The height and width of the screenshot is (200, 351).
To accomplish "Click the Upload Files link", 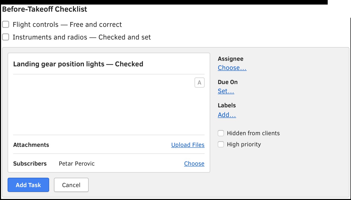I will coord(188,145).
